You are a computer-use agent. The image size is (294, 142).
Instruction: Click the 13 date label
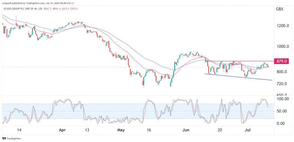coord(87,130)
